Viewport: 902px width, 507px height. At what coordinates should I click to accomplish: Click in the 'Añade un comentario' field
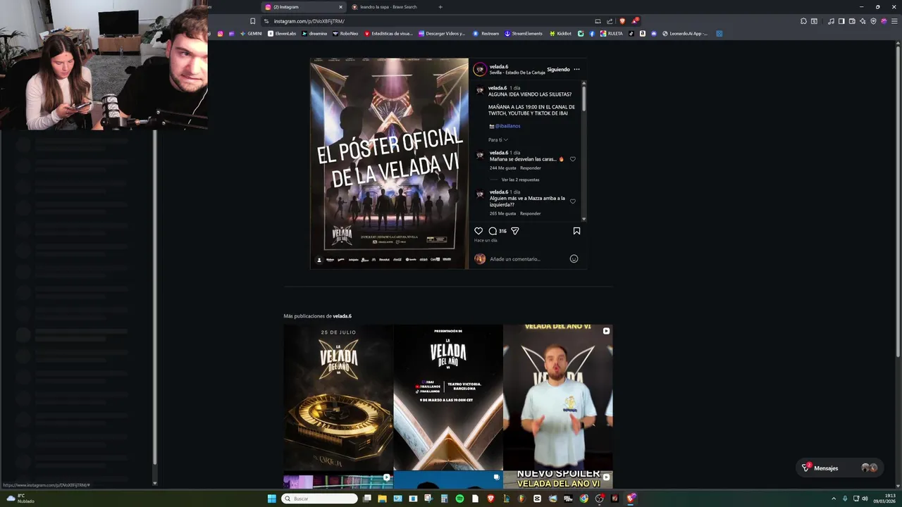point(527,259)
